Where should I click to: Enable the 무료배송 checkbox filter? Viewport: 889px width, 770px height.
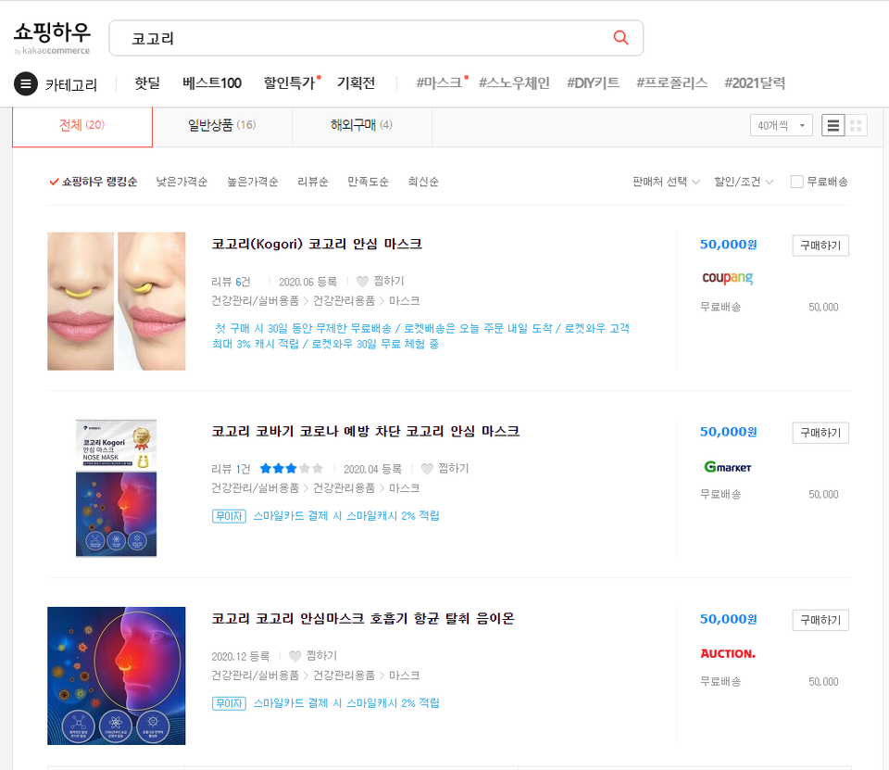click(x=796, y=182)
